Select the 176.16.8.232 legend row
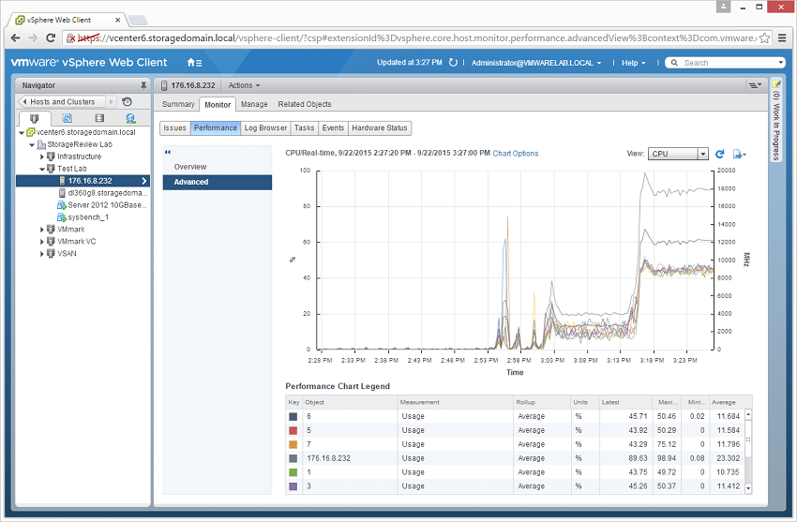 515,458
